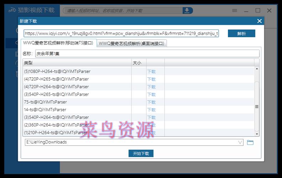This screenshot has height=178, width=282.
Task: Click the list scrollbar thumb
Action: [257, 106]
